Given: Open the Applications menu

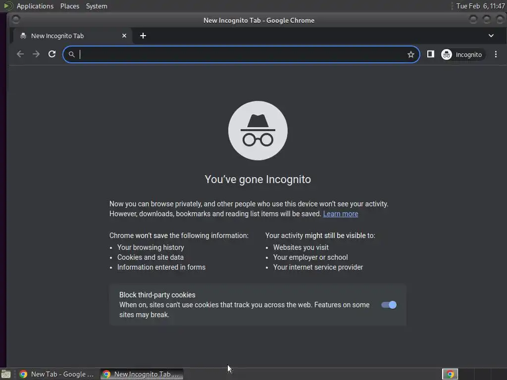Looking at the screenshot, I should click(x=35, y=6).
